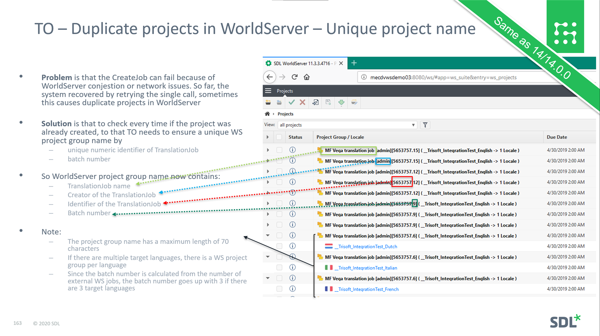The width and height of the screenshot is (600, 336).
Task: Collapse the project group containing the French locale
Action: [268, 278]
